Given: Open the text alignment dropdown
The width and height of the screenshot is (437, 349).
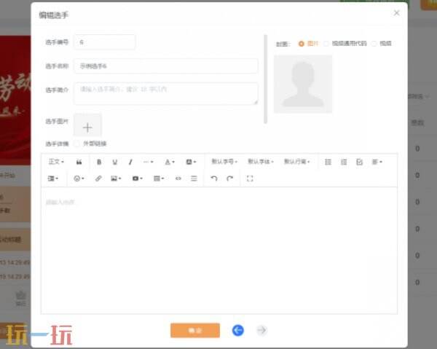Looking at the screenshot, I should point(377,162).
